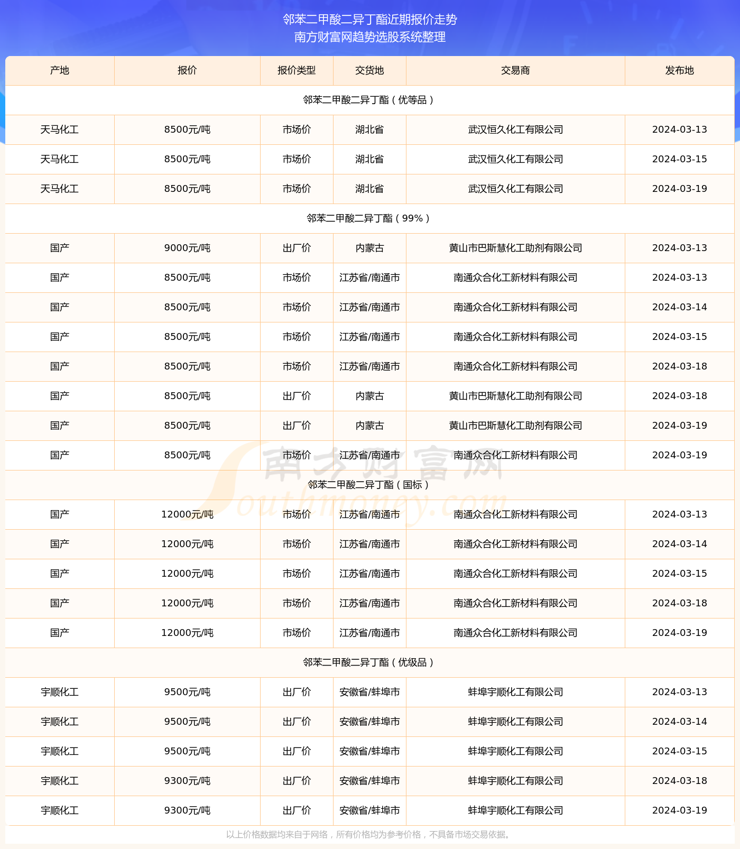Click 12000元/吨 in the 2024-03-13 row

click(x=187, y=514)
